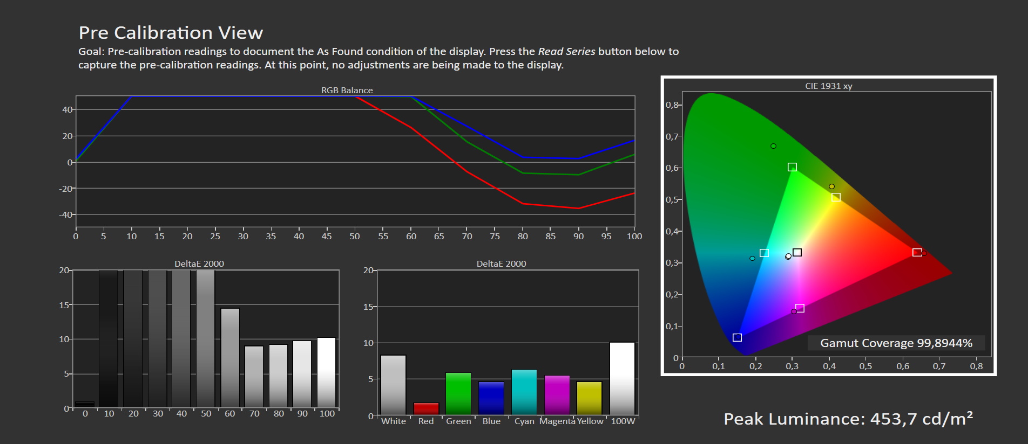Select the Yellow DeltaE 2000 bar
Screen dimensions: 1028x444
click(x=589, y=398)
